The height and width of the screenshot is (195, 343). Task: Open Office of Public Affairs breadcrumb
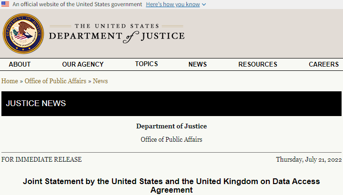click(55, 81)
